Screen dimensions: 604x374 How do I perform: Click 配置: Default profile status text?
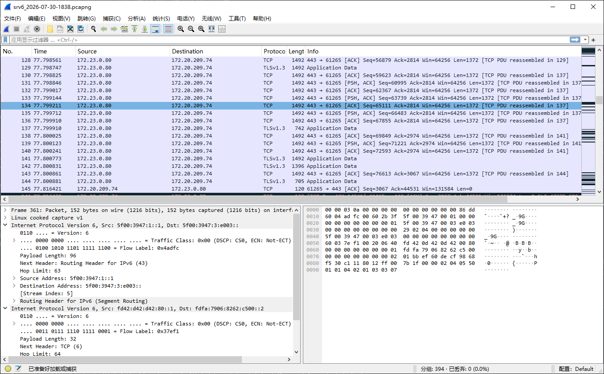click(576, 369)
